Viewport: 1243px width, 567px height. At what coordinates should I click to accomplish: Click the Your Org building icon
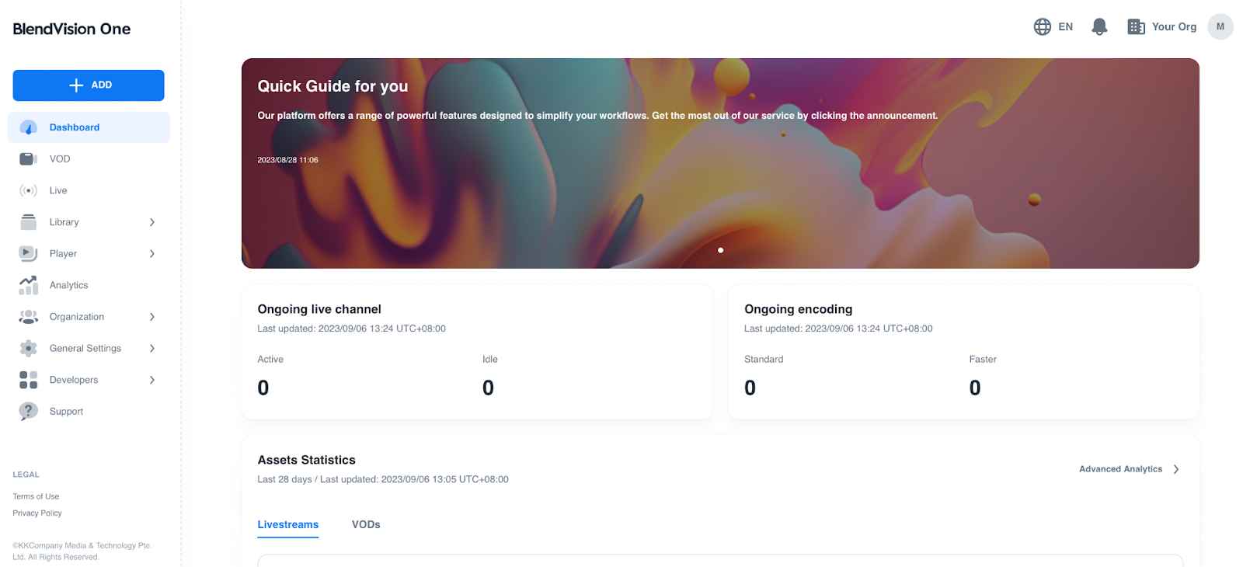click(x=1136, y=27)
